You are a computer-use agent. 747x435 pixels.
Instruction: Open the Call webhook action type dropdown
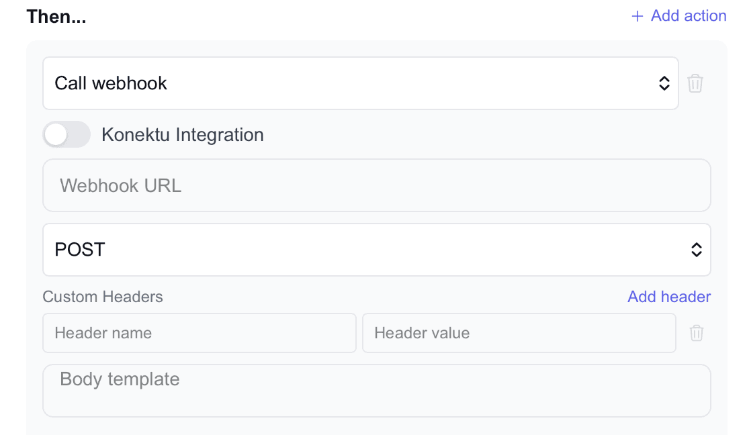coord(360,83)
